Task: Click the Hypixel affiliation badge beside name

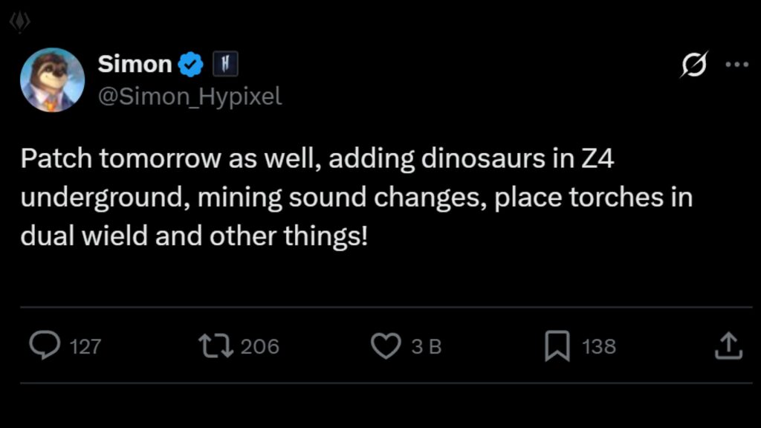Action: click(225, 65)
